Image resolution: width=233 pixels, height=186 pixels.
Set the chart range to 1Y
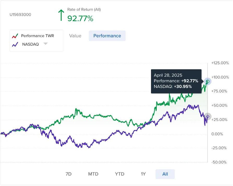[x=143, y=174]
